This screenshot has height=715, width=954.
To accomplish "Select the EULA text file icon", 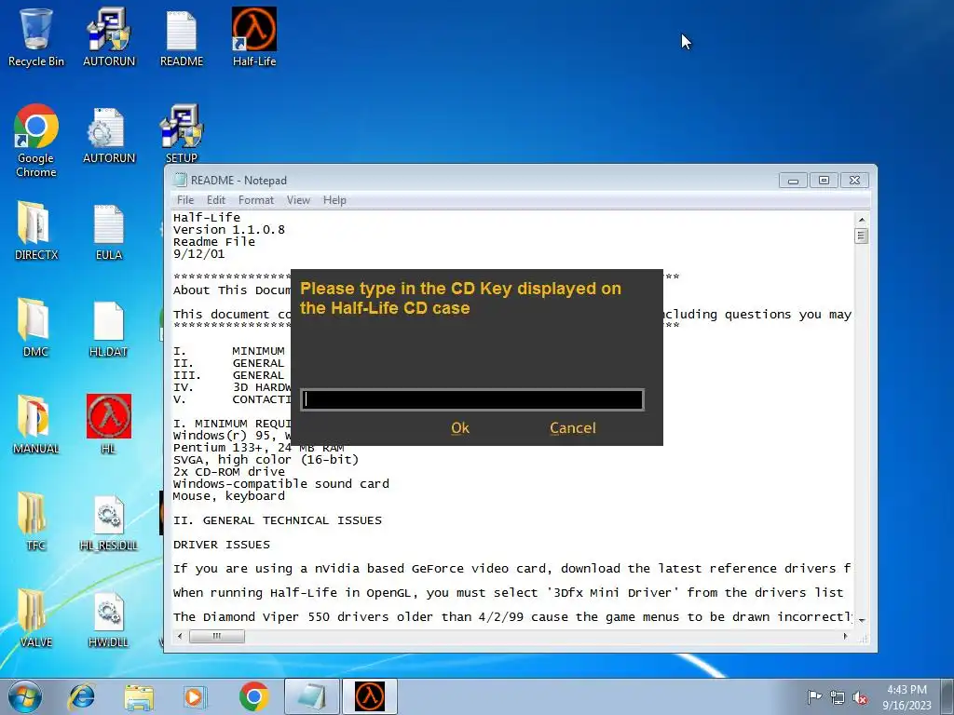I will pos(109,231).
